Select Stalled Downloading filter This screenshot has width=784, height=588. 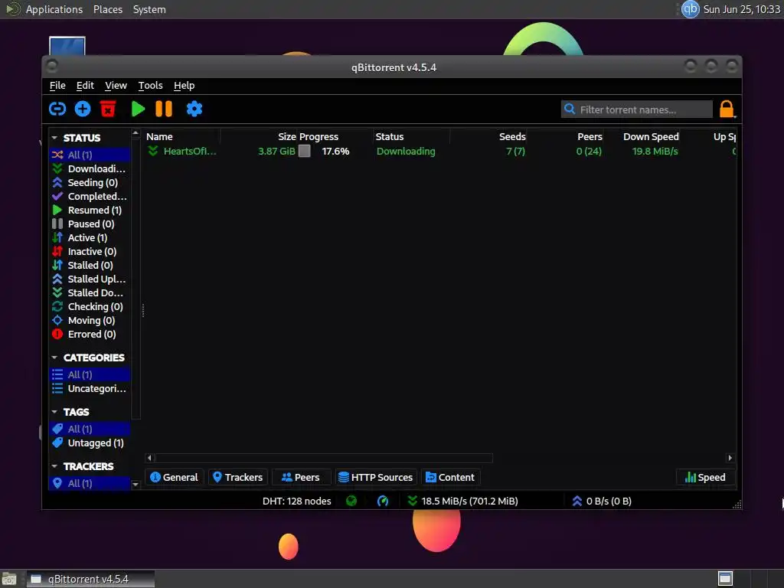[x=90, y=293]
